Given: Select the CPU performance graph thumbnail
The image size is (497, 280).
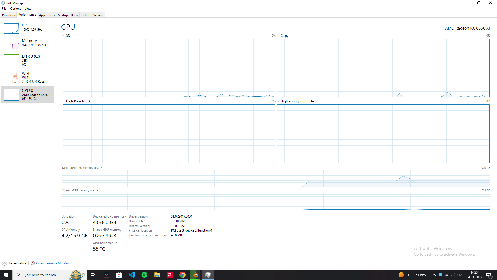Looking at the screenshot, I should pyautogui.click(x=11, y=29).
